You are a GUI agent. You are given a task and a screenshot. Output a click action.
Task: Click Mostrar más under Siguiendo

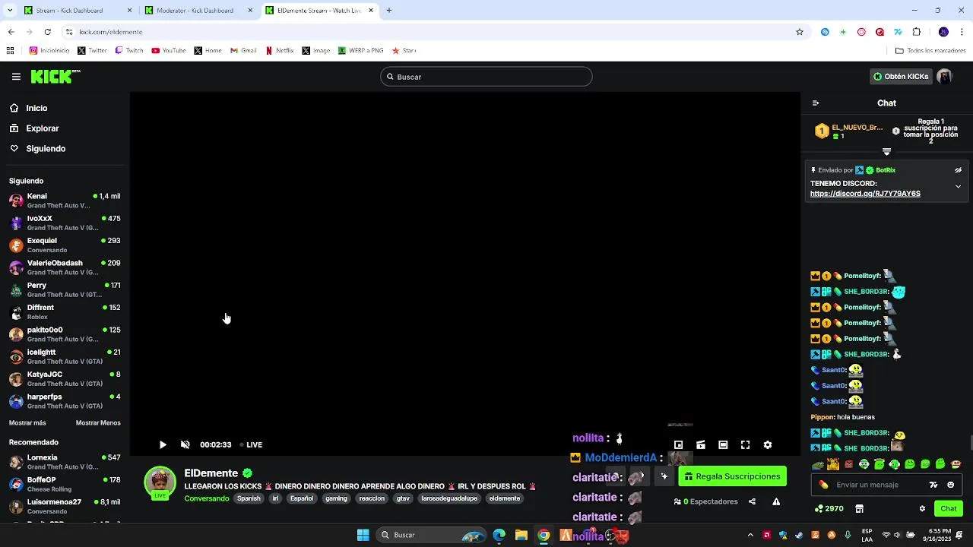[27, 423]
